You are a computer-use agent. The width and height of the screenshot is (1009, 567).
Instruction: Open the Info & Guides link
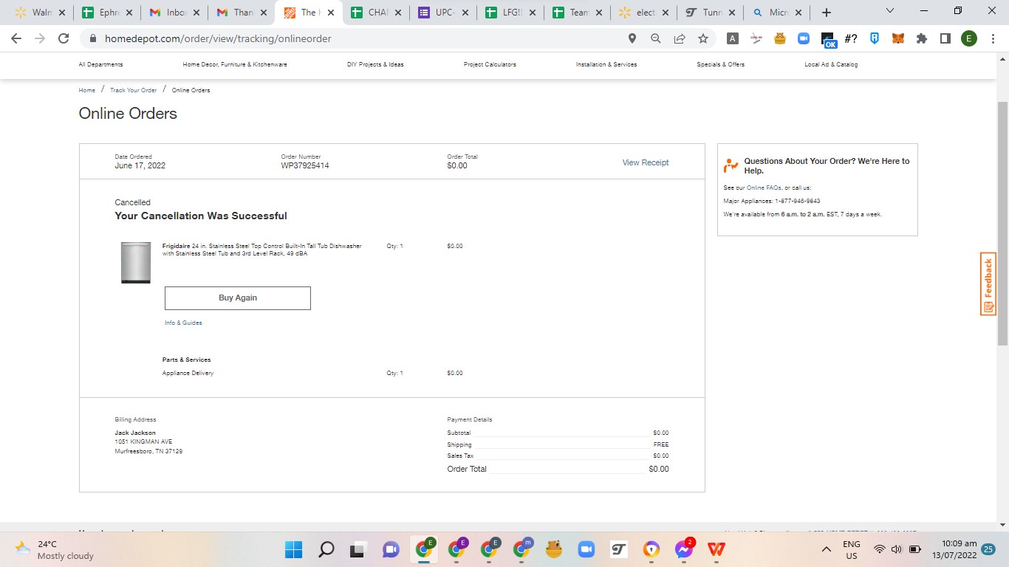[x=183, y=323]
